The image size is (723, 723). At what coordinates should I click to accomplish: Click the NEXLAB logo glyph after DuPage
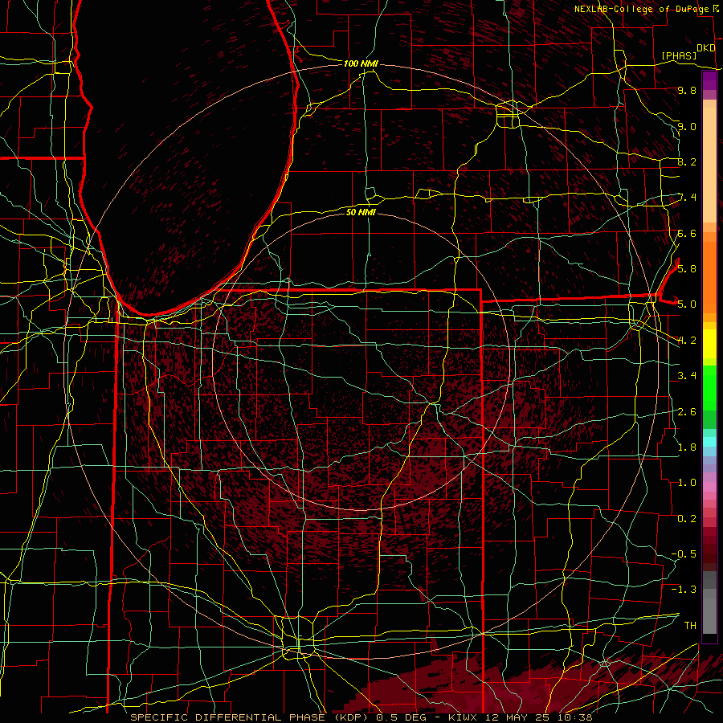tap(716, 9)
